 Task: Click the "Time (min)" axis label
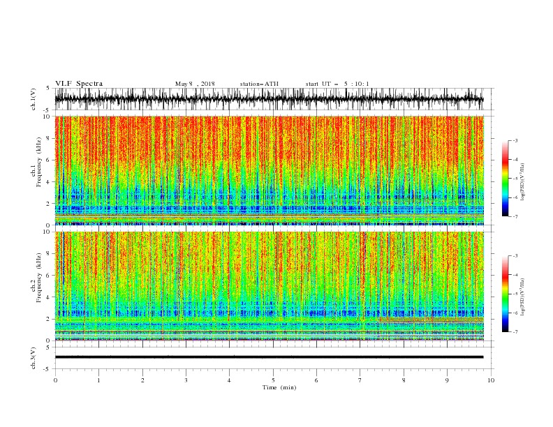point(279,387)
